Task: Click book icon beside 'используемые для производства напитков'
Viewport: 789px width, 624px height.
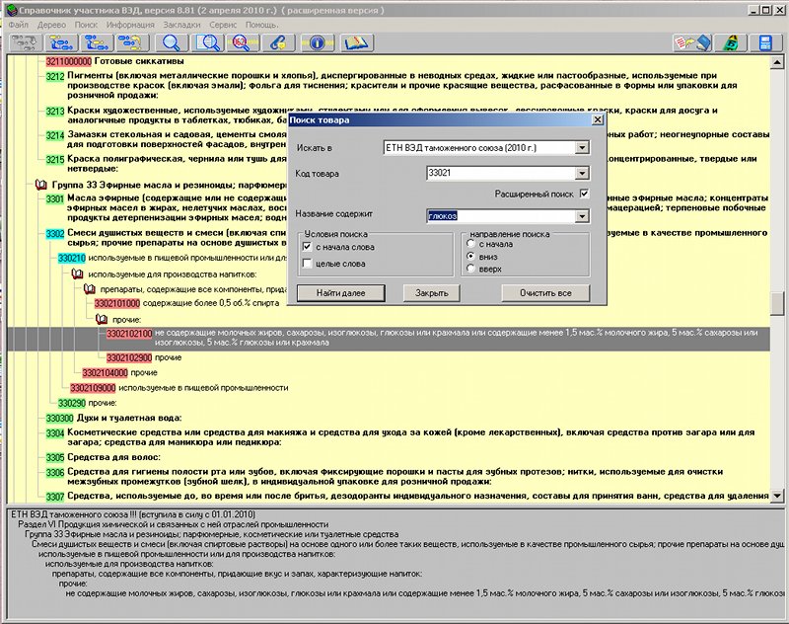Action: coord(77,274)
